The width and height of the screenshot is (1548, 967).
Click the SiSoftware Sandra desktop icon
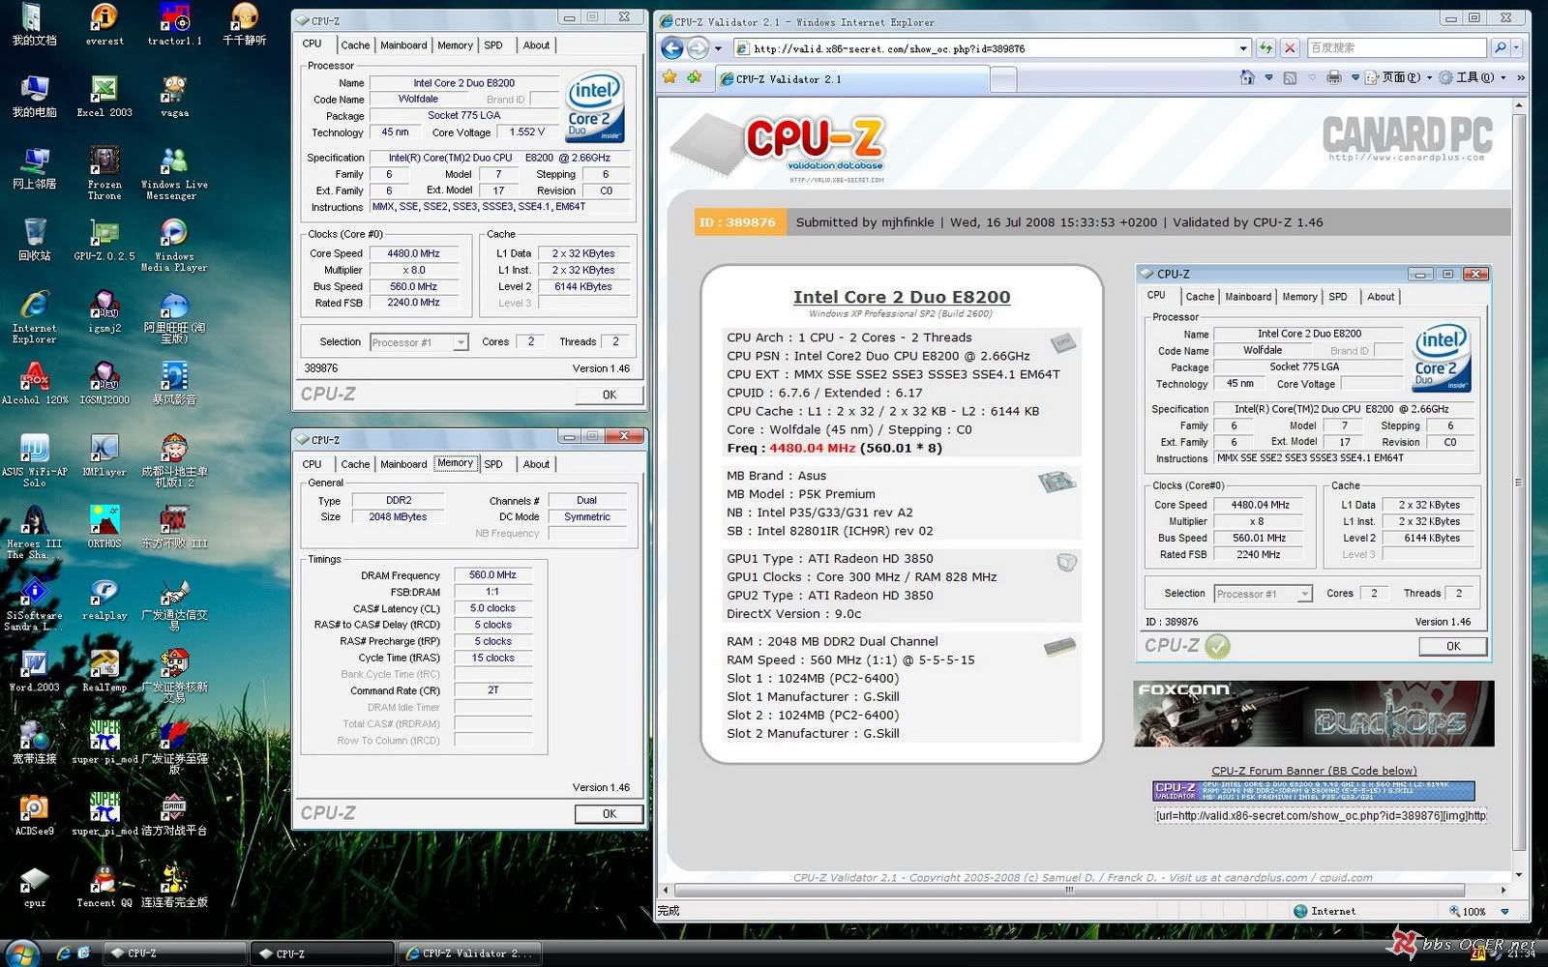coord(35,604)
